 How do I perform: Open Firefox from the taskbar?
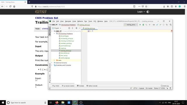tap(57, 102)
